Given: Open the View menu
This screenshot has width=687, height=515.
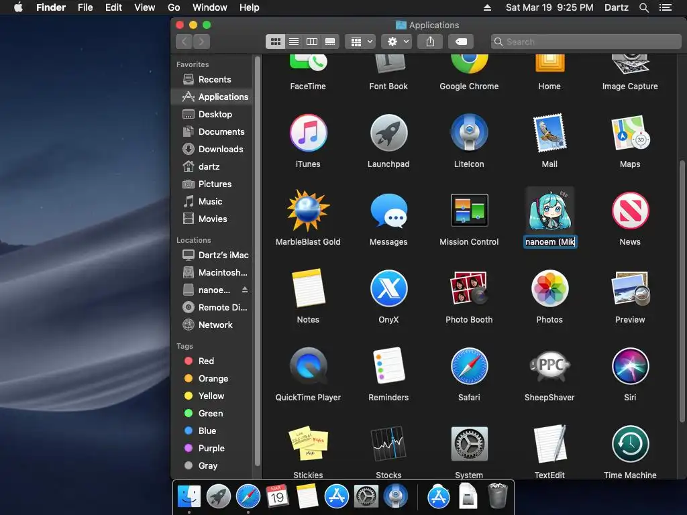Looking at the screenshot, I should (x=145, y=7).
